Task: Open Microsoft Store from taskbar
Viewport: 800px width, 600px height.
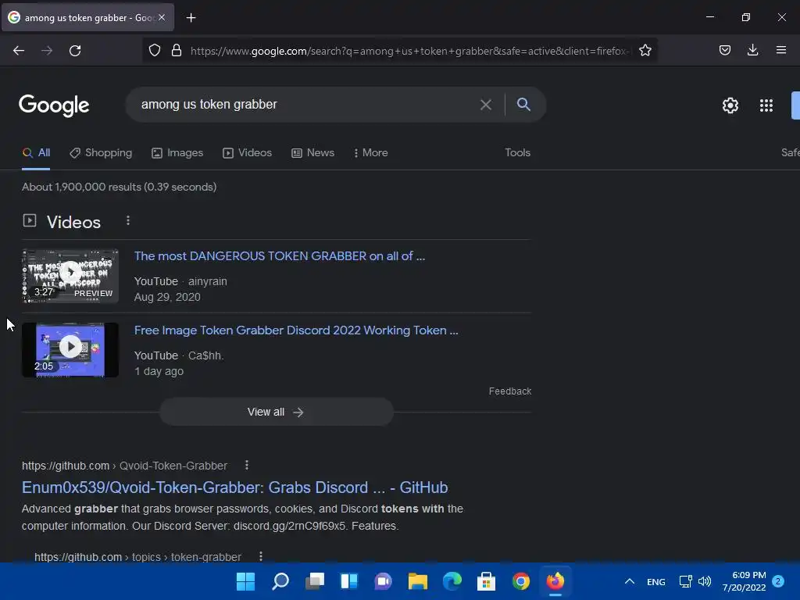Action: 486,581
